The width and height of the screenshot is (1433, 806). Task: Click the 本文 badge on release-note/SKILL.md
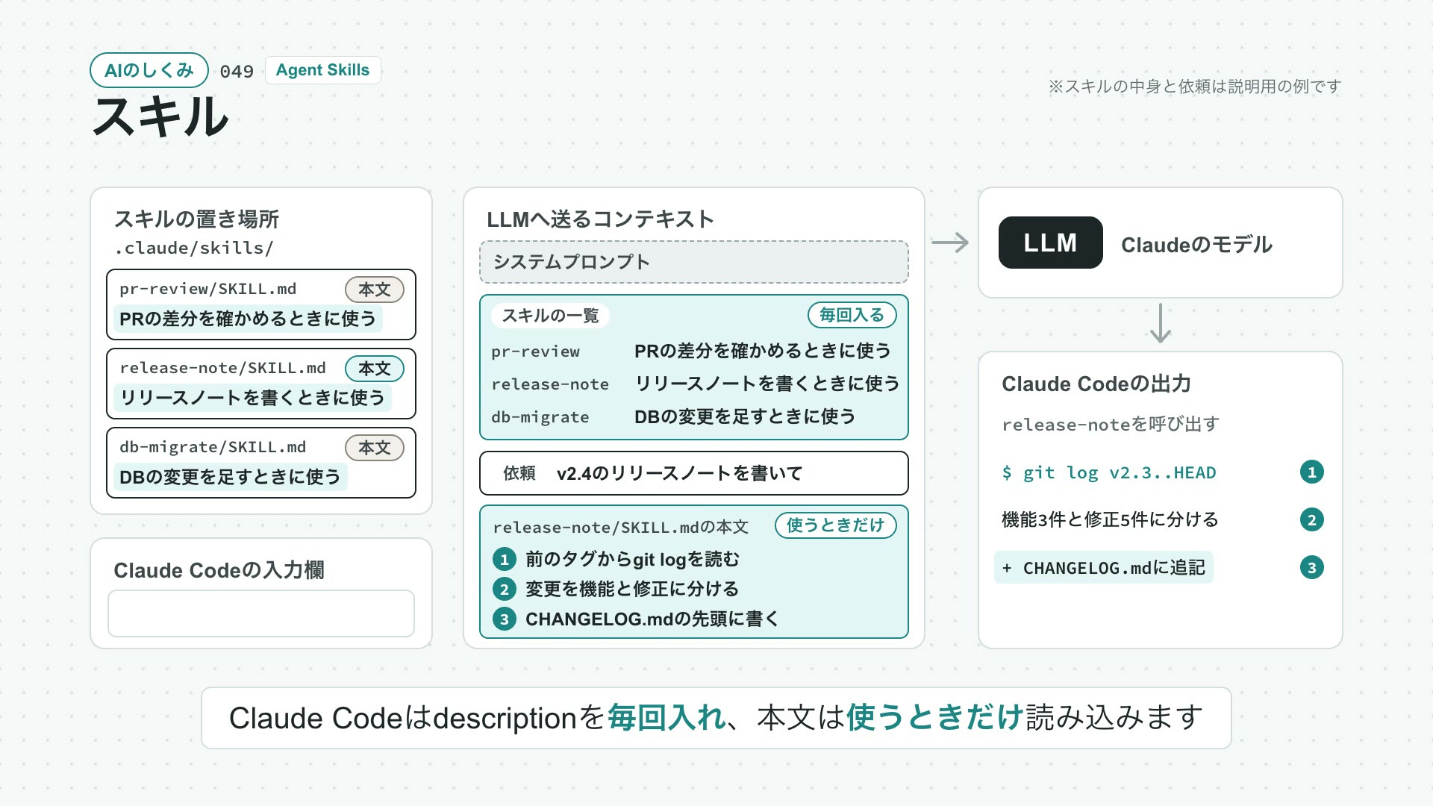(374, 369)
